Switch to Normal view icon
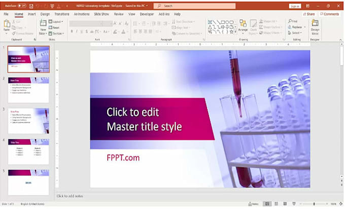Screen dimensions: 345x209 pyautogui.click(x=267, y=204)
